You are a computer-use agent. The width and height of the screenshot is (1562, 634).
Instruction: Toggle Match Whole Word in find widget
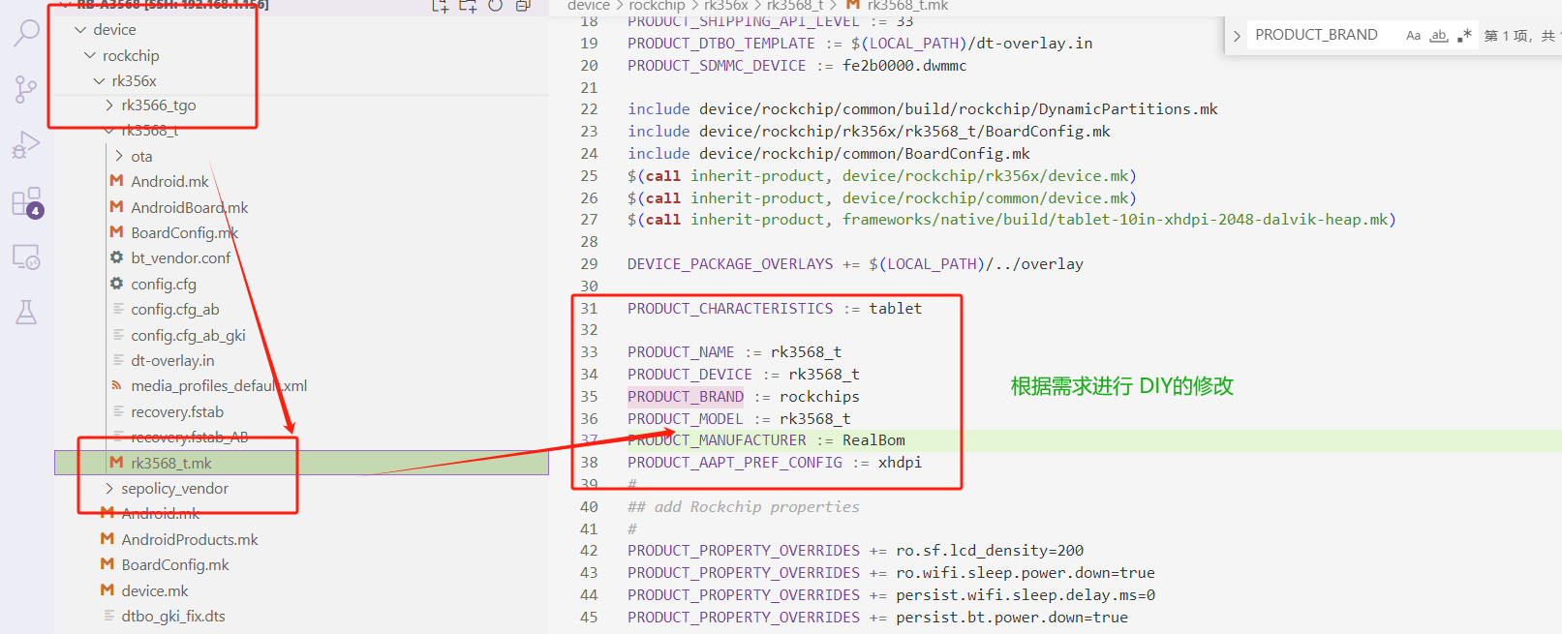1439,35
